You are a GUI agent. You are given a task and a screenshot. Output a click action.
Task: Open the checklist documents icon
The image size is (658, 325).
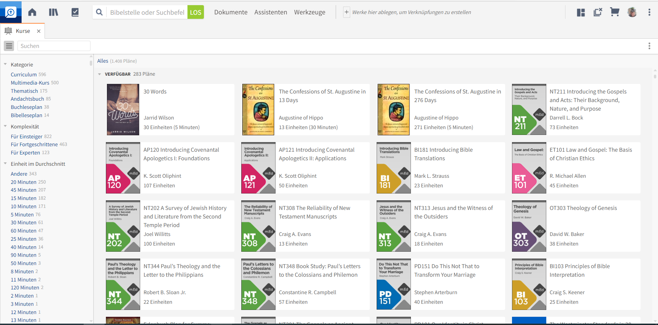coord(75,12)
